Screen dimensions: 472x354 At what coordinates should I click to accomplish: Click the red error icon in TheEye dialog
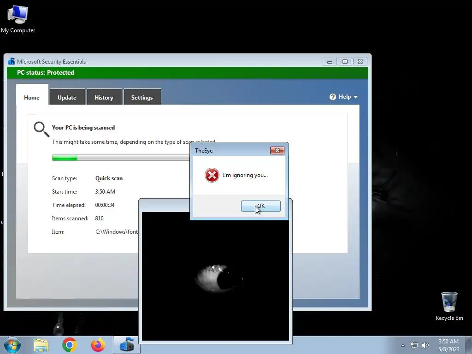tap(212, 175)
